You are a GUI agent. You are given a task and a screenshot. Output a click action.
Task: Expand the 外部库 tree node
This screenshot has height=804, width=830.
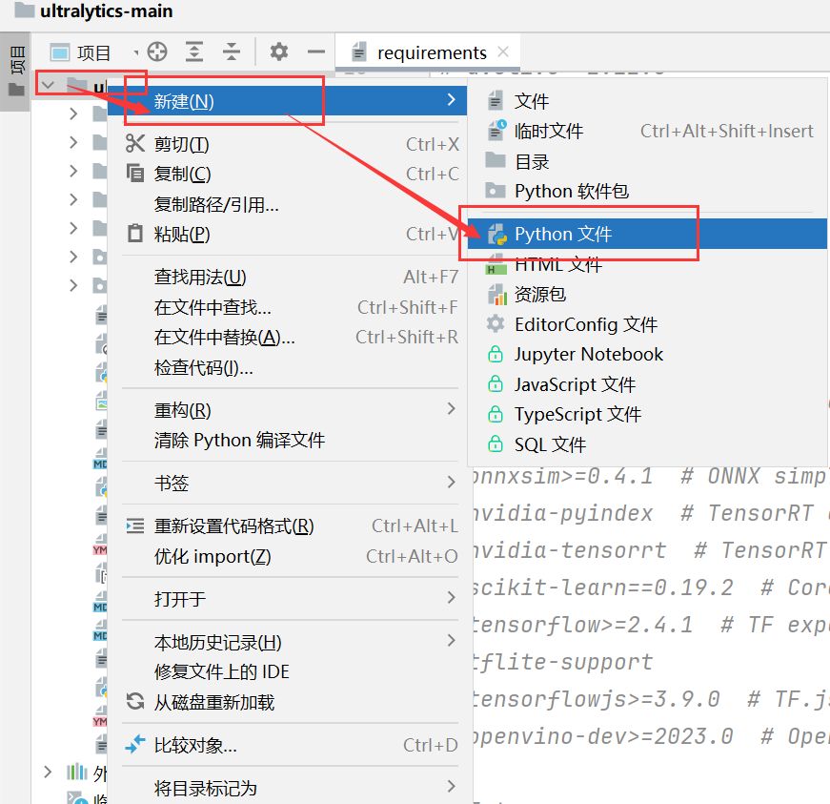(x=48, y=773)
